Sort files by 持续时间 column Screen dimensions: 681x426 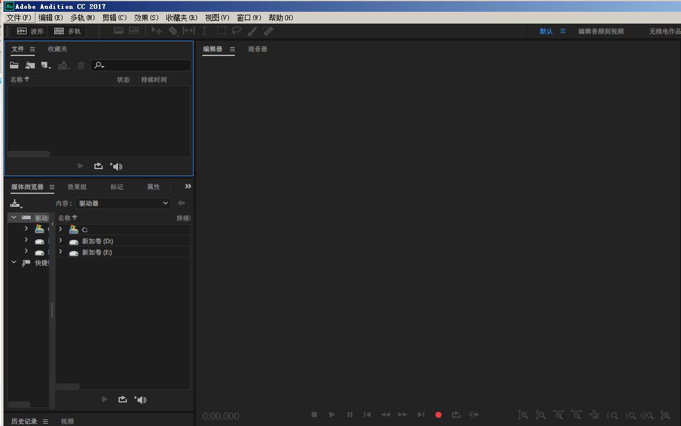tap(154, 80)
